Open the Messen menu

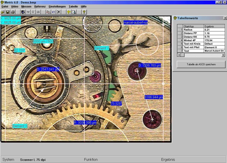pos(26,6)
